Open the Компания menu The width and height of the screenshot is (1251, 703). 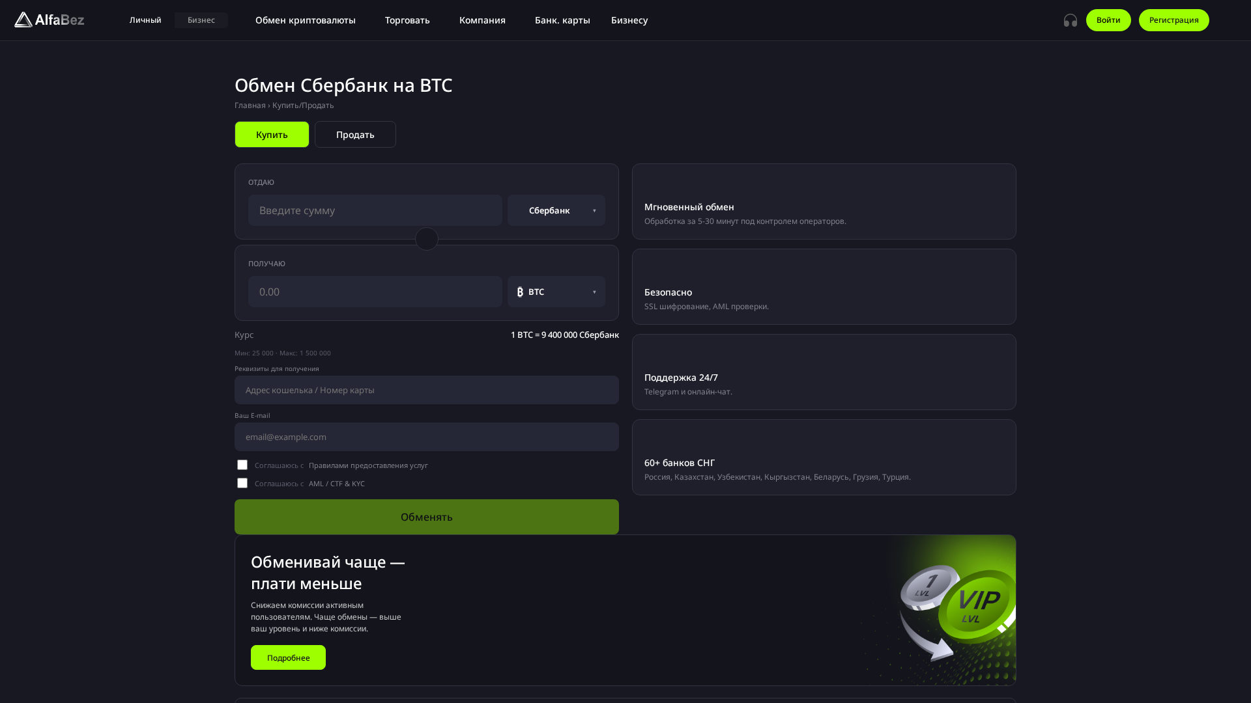pos(482,20)
